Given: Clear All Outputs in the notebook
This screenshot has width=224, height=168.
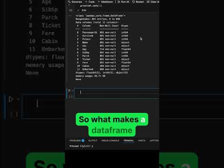Looking at the screenshot, I should click(153, 2).
